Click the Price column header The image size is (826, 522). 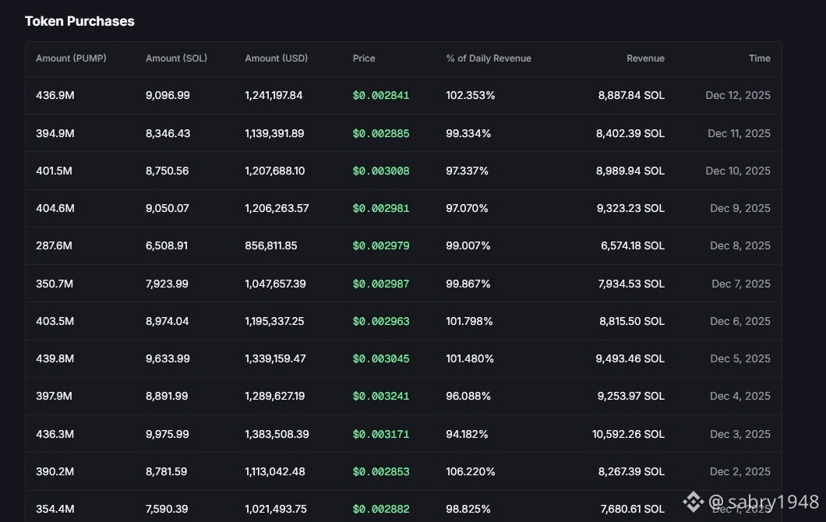pyautogui.click(x=364, y=58)
